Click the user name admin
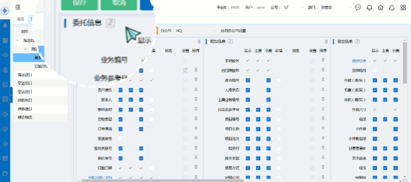The width and height of the screenshot is (411, 182). point(261,8)
